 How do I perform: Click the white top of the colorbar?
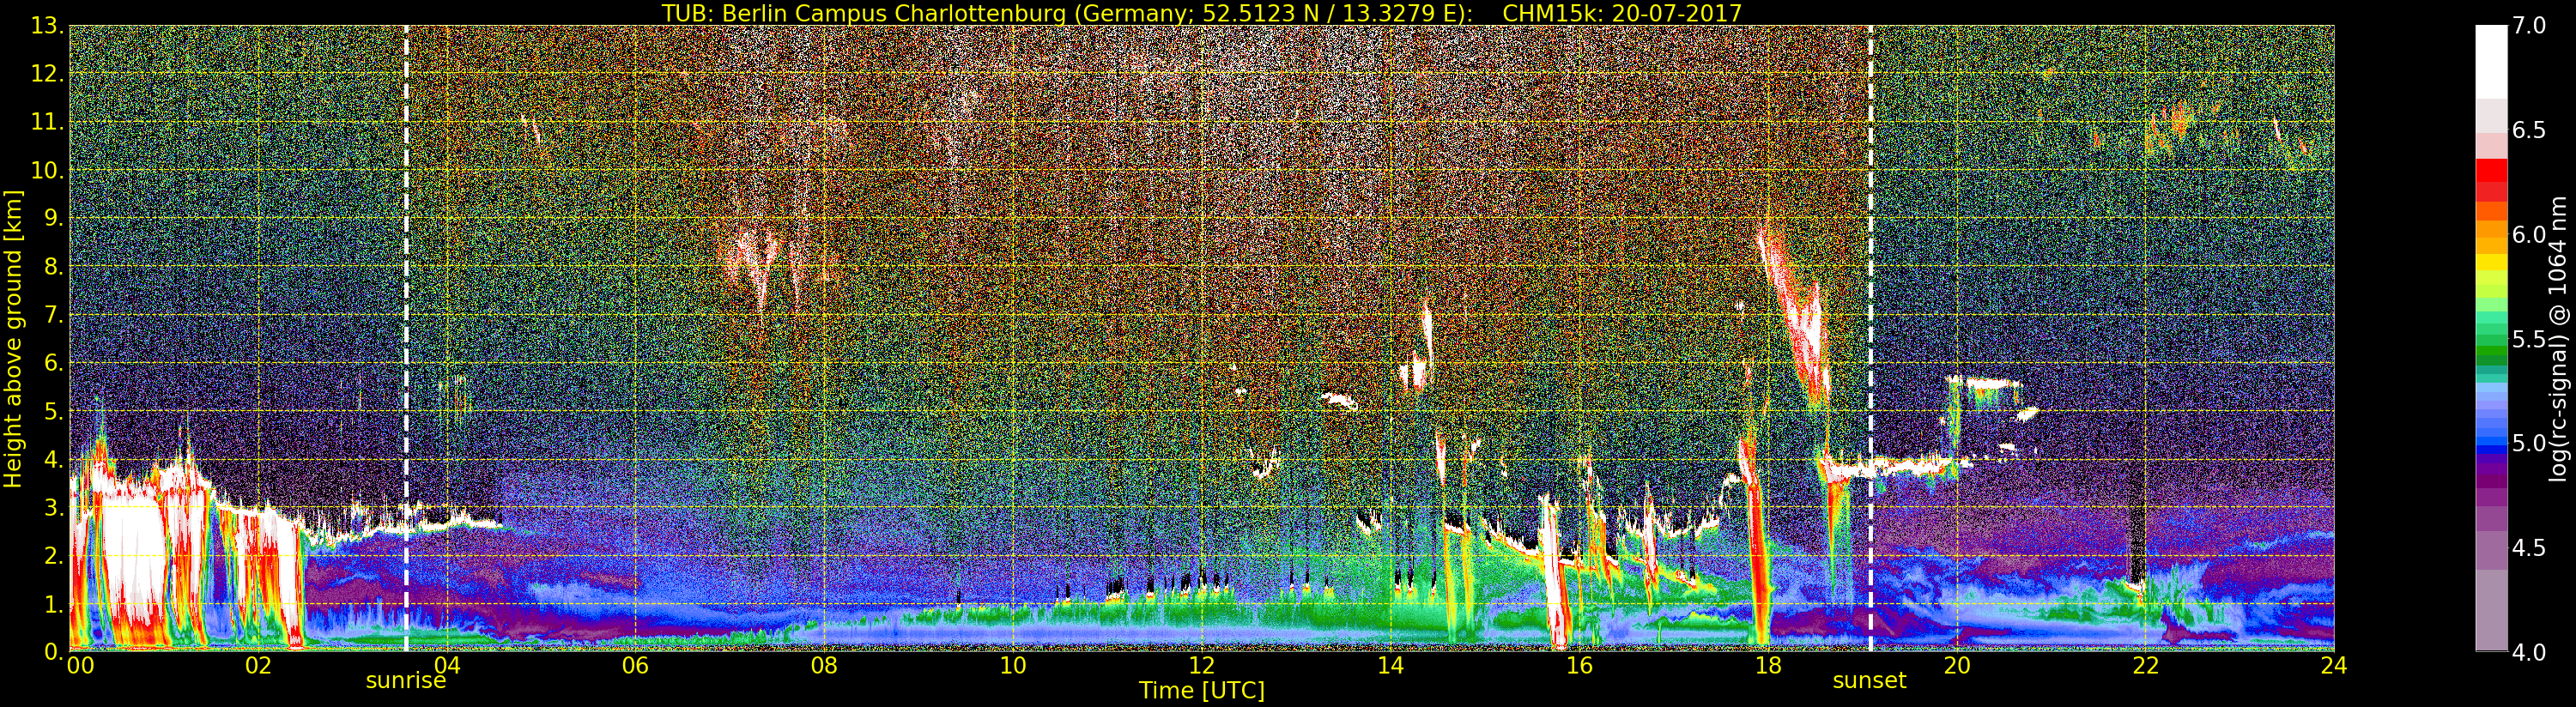[2491, 60]
